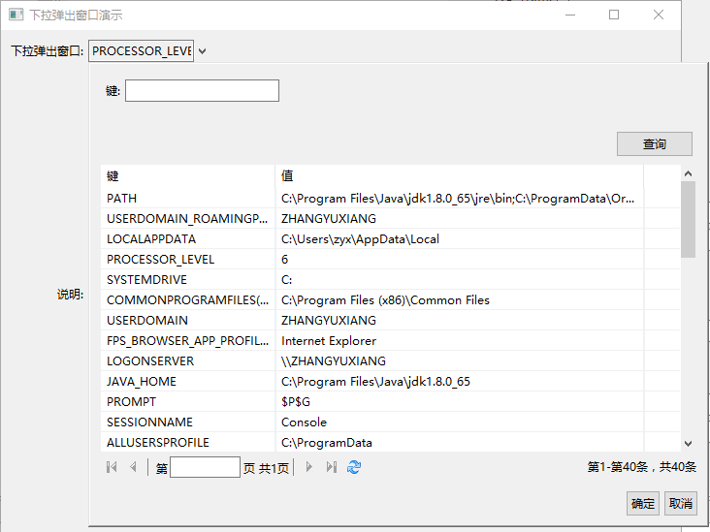Image resolution: width=710 pixels, height=532 pixels.
Task: Click the PROCESSOR_LEVEL value 6
Action: 284,259
